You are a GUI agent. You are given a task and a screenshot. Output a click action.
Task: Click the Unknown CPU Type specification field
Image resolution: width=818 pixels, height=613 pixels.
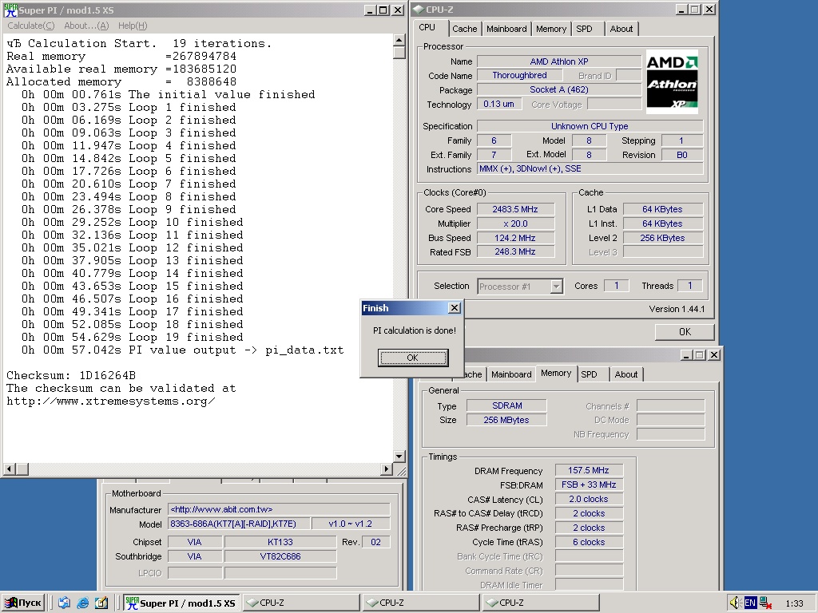[590, 126]
